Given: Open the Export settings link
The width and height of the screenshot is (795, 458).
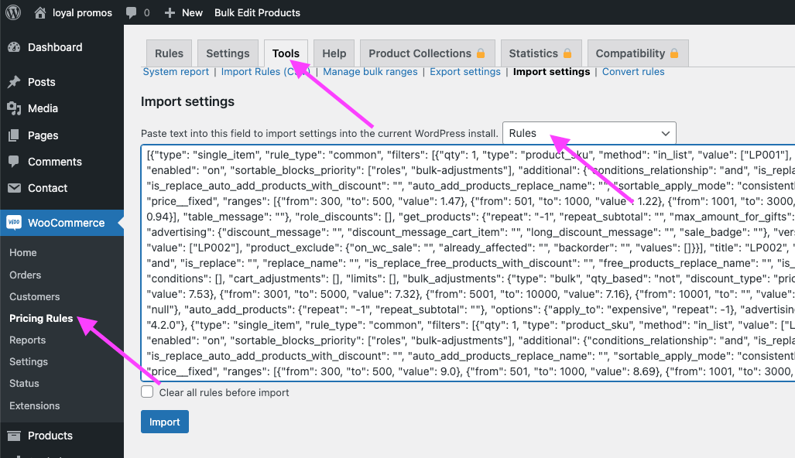Looking at the screenshot, I should click(x=465, y=72).
